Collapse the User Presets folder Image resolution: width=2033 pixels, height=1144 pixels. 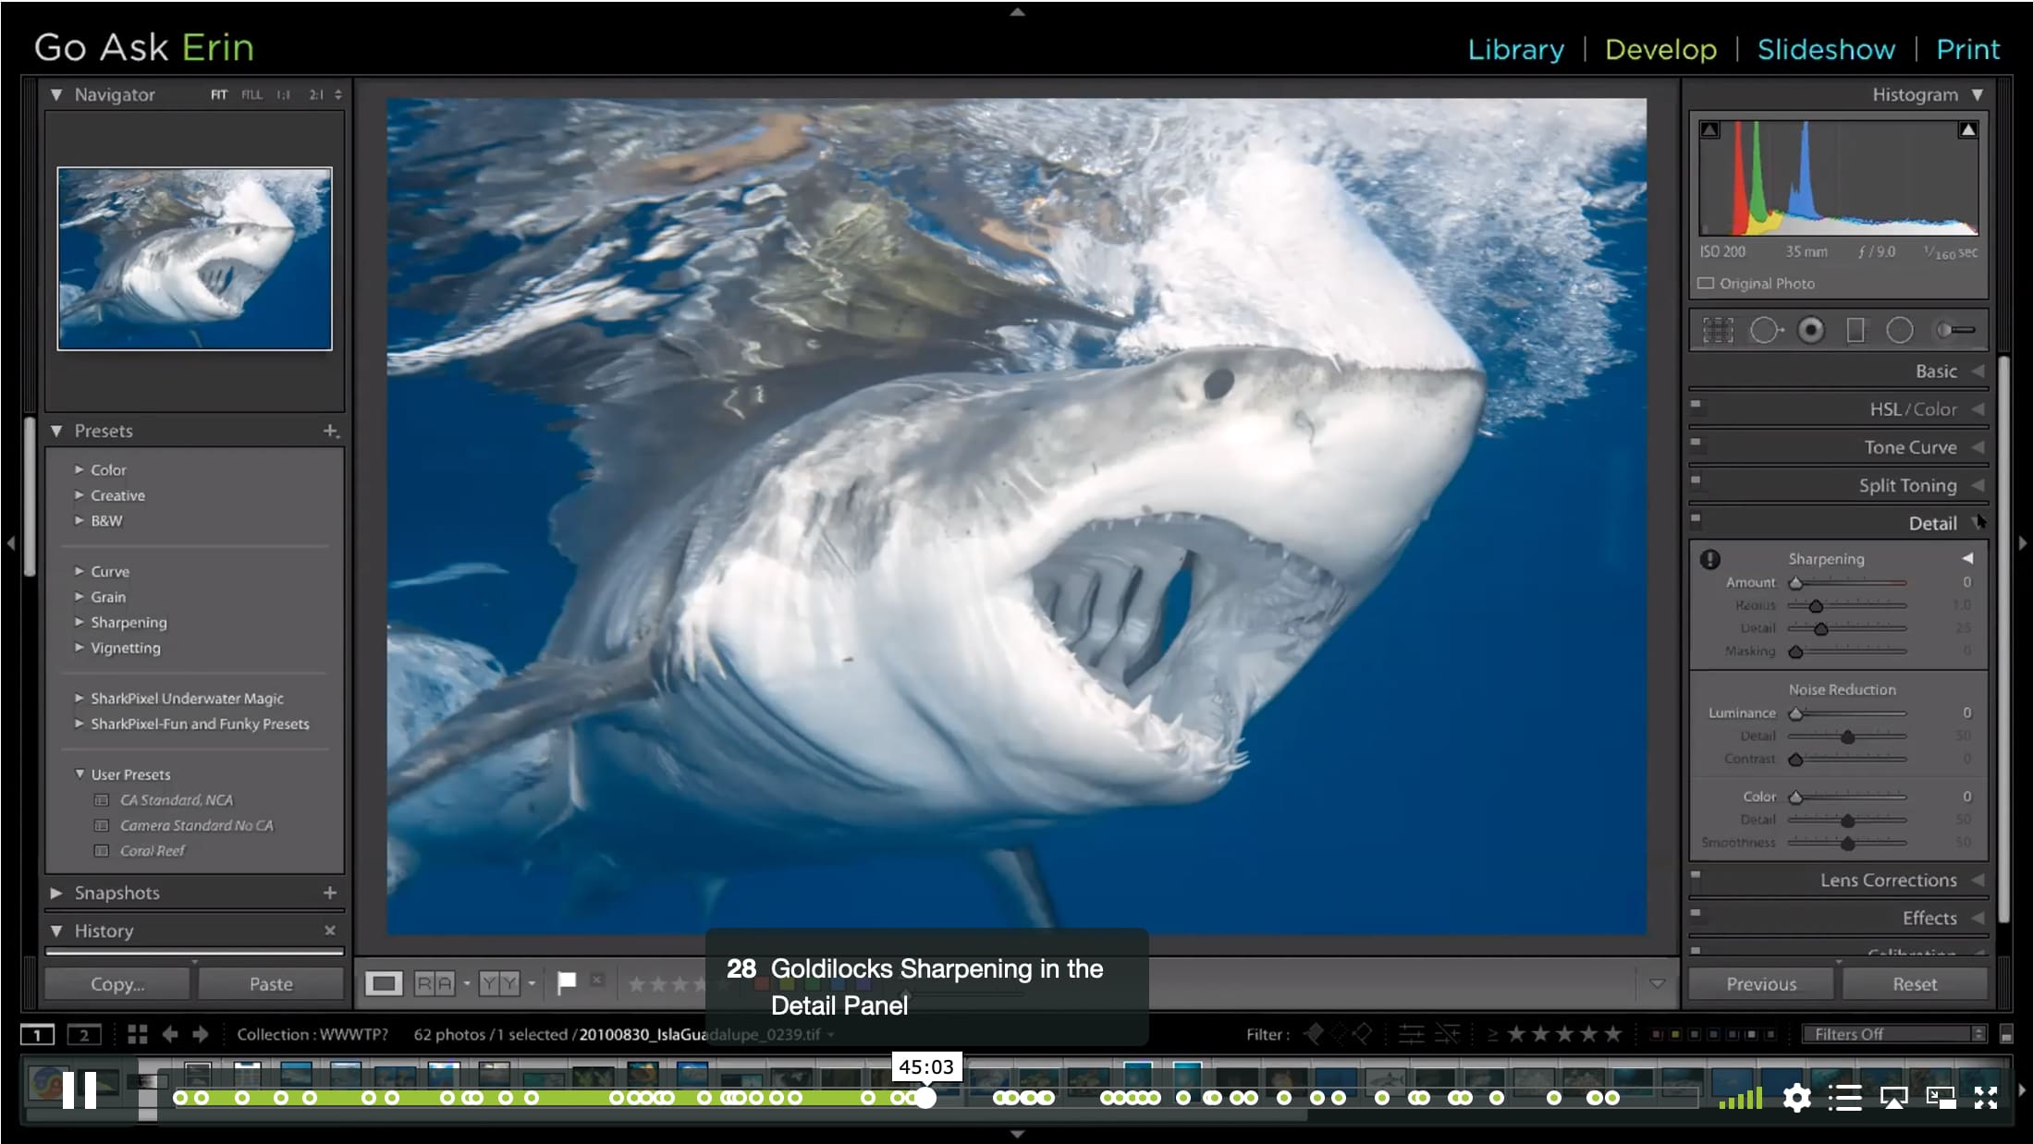(80, 773)
